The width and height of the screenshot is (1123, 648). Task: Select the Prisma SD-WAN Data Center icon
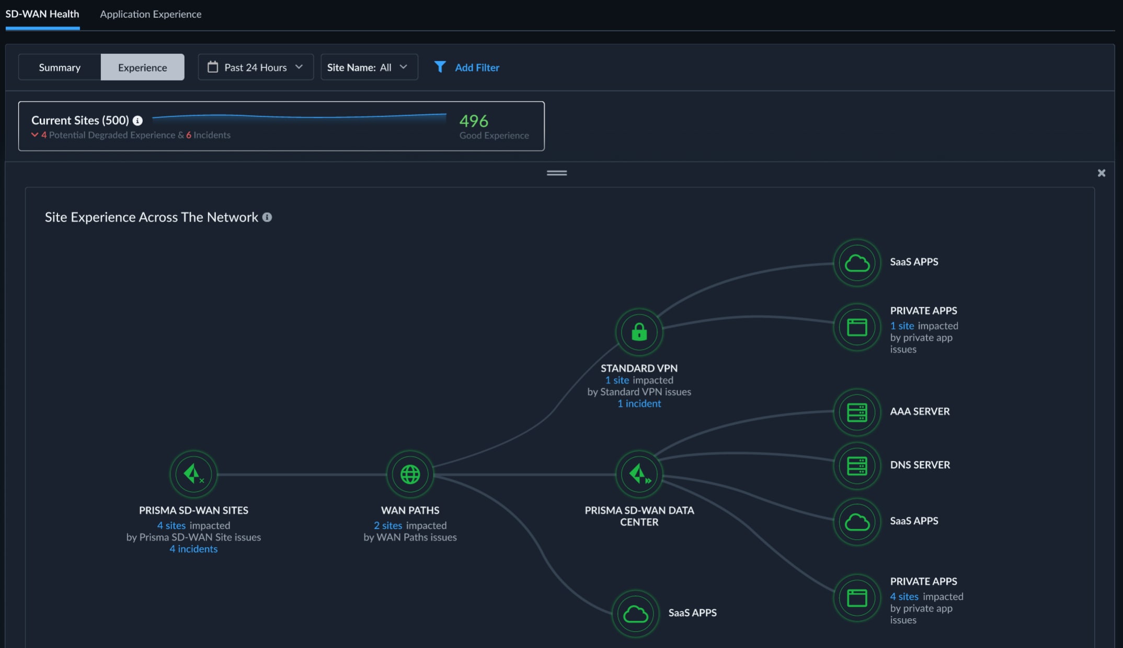click(639, 474)
